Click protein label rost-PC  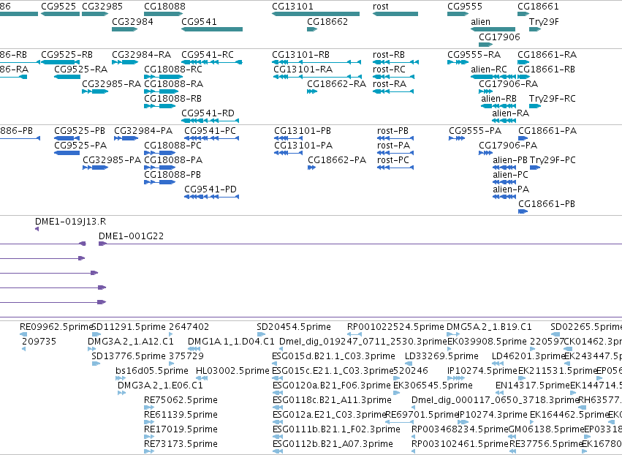(392, 160)
